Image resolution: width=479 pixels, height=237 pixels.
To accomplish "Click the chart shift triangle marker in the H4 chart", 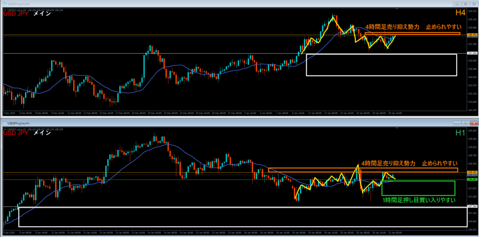I will pyautogui.click(x=397, y=10).
